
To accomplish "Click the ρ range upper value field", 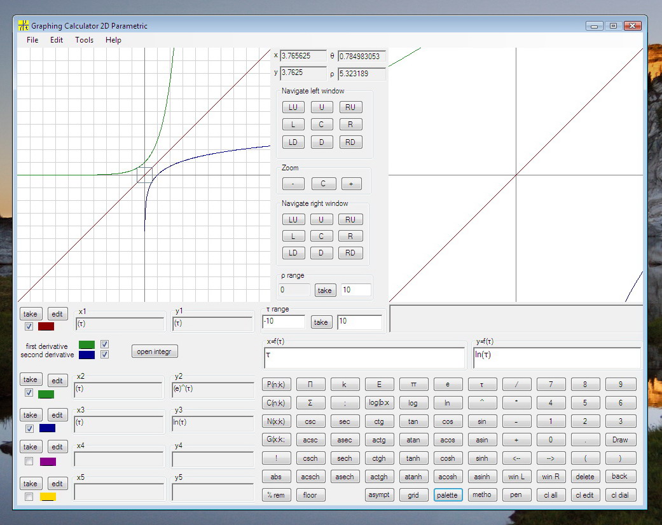I will coord(356,290).
